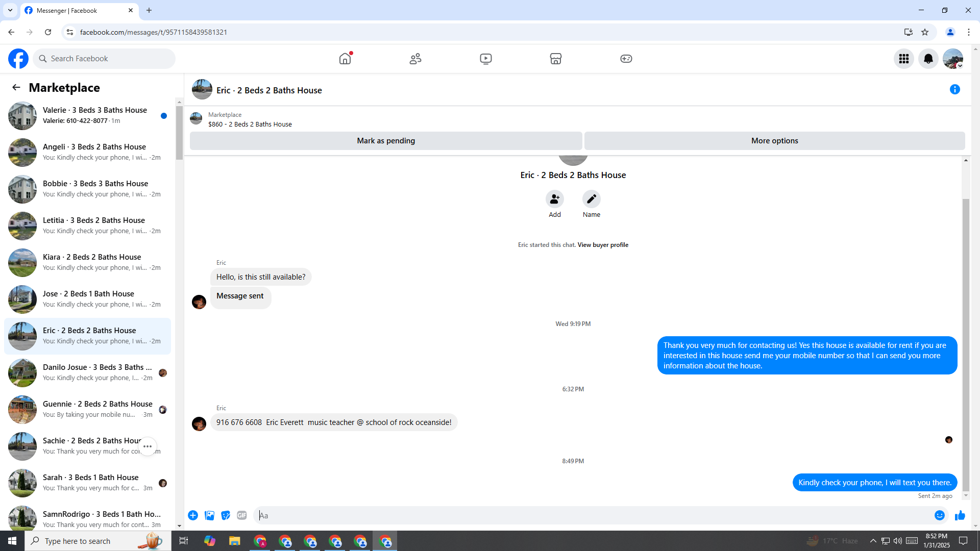Click the Eric conversation header avatar
The width and height of the screenshot is (980, 551).
click(x=202, y=90)
